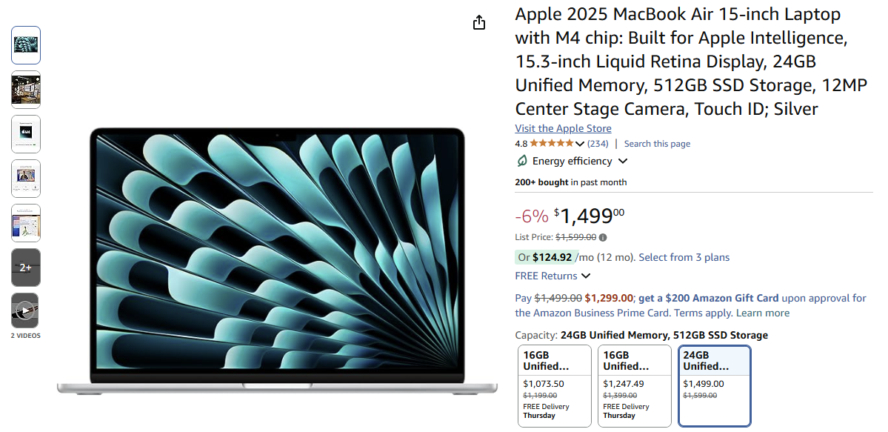Expand the rating breakdown chevron
888x432 pixels.
click(579, 144)
